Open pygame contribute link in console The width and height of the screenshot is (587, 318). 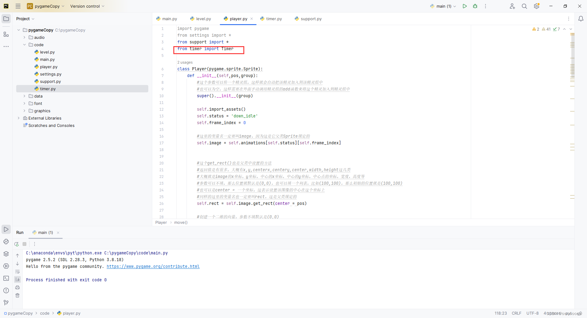[153, 266]
